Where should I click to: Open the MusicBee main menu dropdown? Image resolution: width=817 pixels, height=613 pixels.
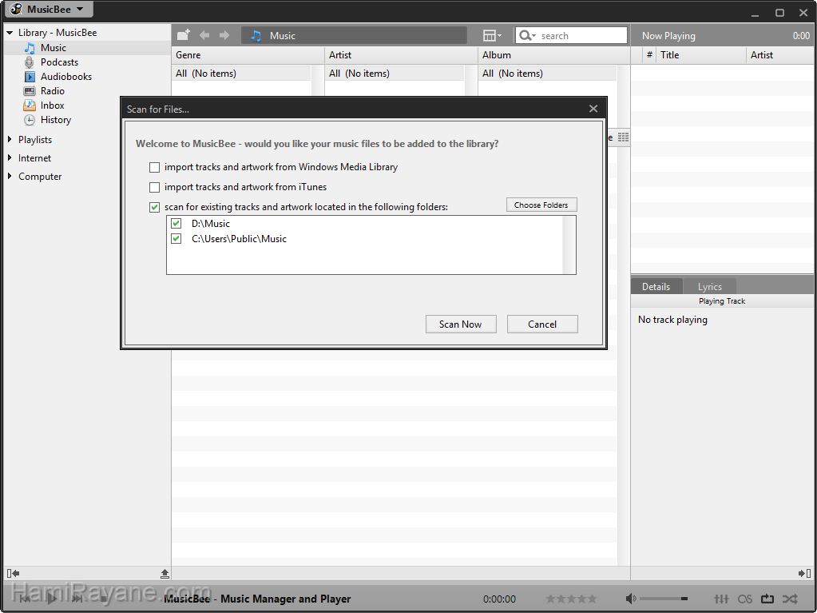(48, 10)
